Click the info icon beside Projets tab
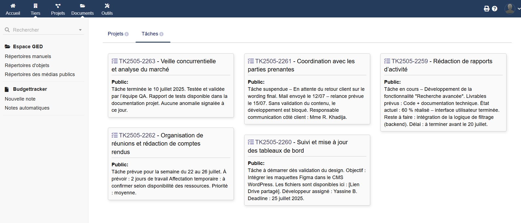 (126, 34)
